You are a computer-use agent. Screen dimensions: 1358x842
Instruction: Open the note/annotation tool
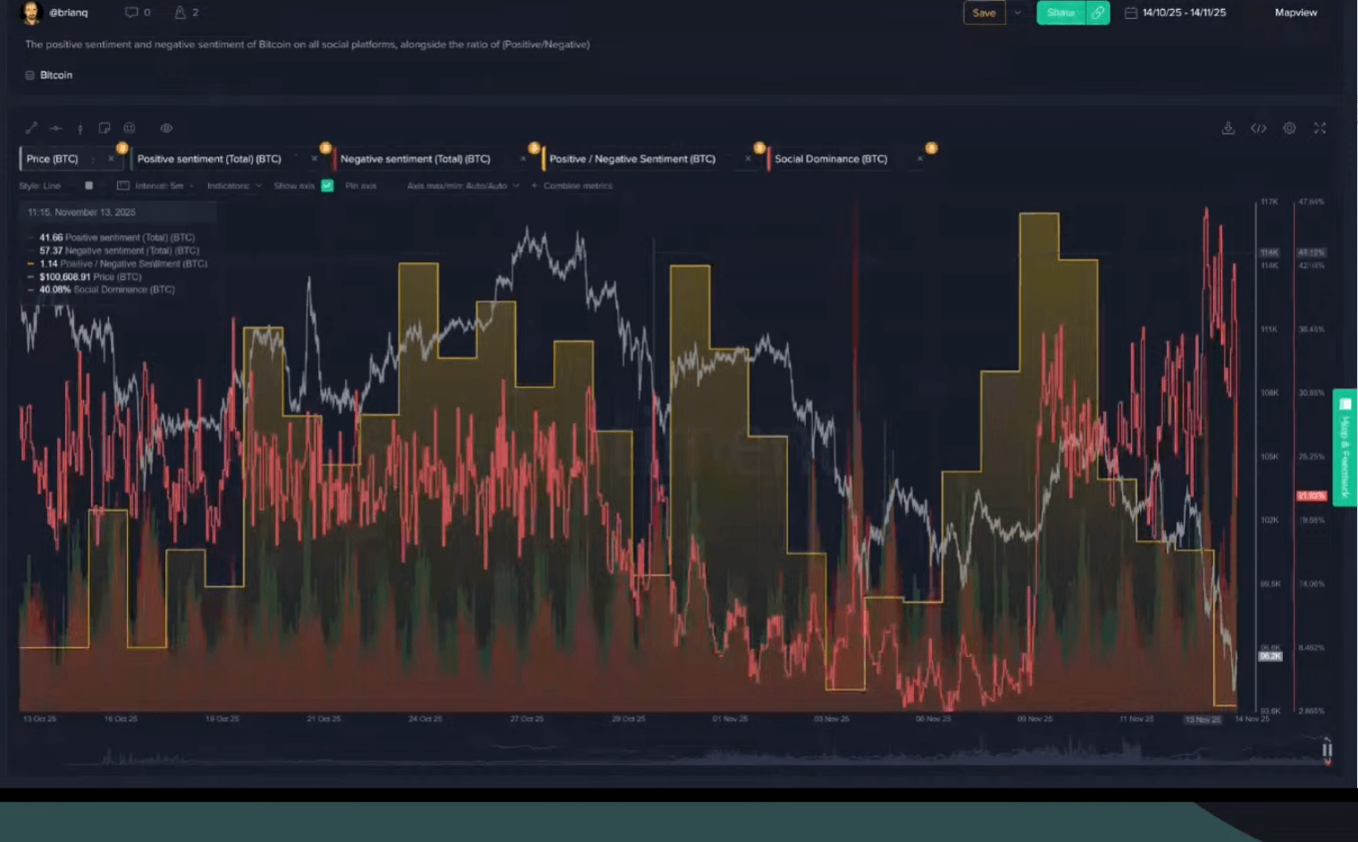pos(105,128)
